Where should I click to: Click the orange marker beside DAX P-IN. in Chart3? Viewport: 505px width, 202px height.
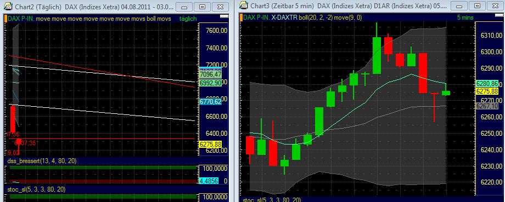coord(240,18)
